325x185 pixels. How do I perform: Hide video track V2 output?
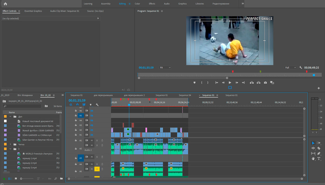92,130
